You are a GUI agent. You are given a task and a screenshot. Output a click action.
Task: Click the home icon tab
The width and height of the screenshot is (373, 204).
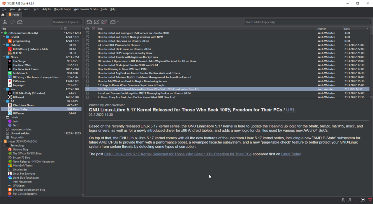pos(3,15)
